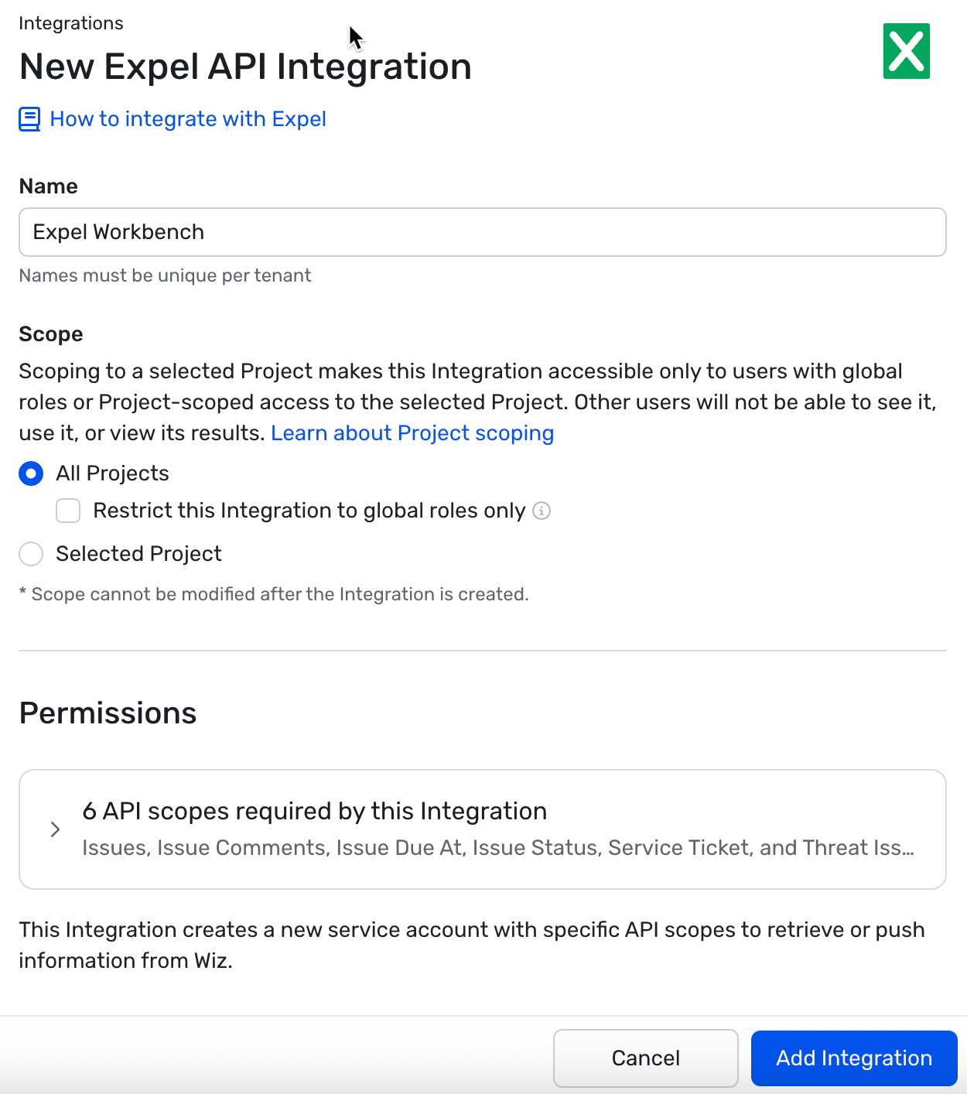The height and width of the screenshot is (1094, 967).
Task: Click the 'New Expel API Integration' heading
Action: pos(245,67)
